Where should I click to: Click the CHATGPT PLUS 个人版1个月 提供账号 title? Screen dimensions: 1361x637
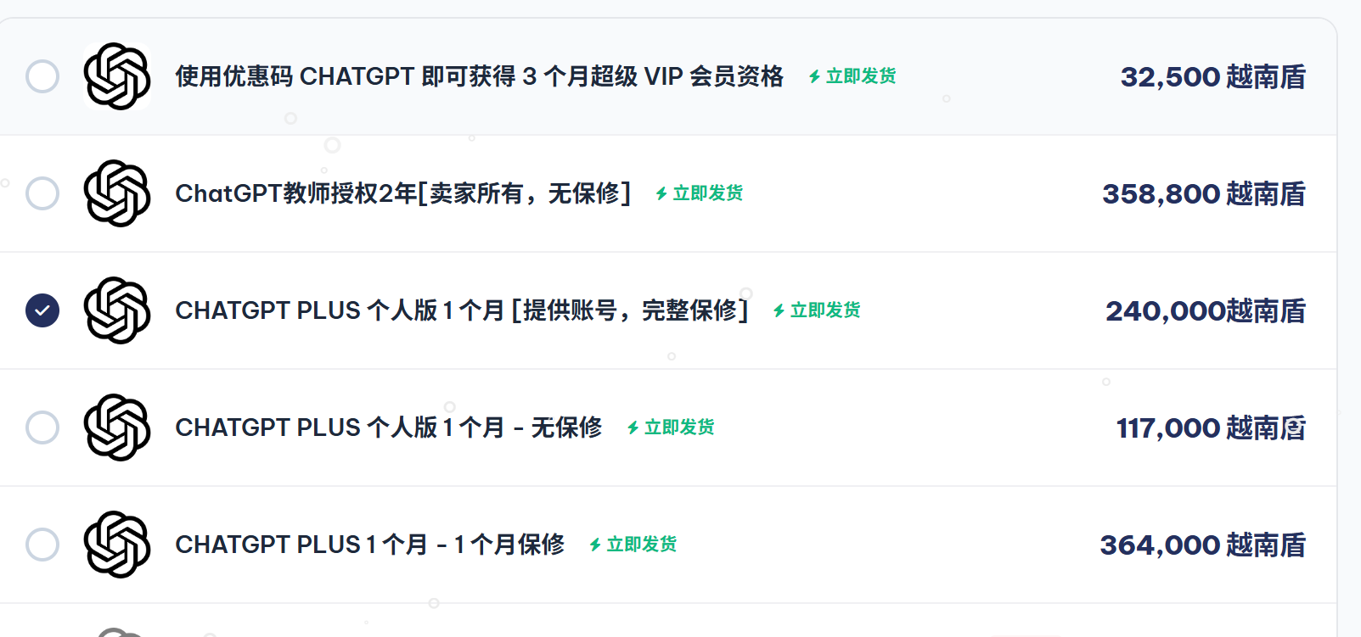point(462,310)
